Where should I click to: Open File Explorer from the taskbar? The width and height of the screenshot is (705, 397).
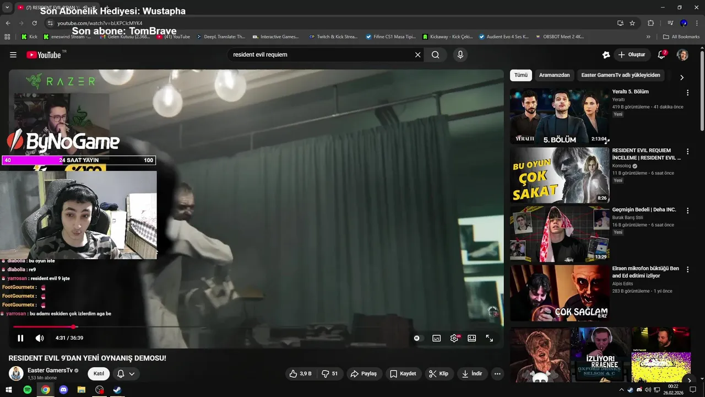coord(82,390)
